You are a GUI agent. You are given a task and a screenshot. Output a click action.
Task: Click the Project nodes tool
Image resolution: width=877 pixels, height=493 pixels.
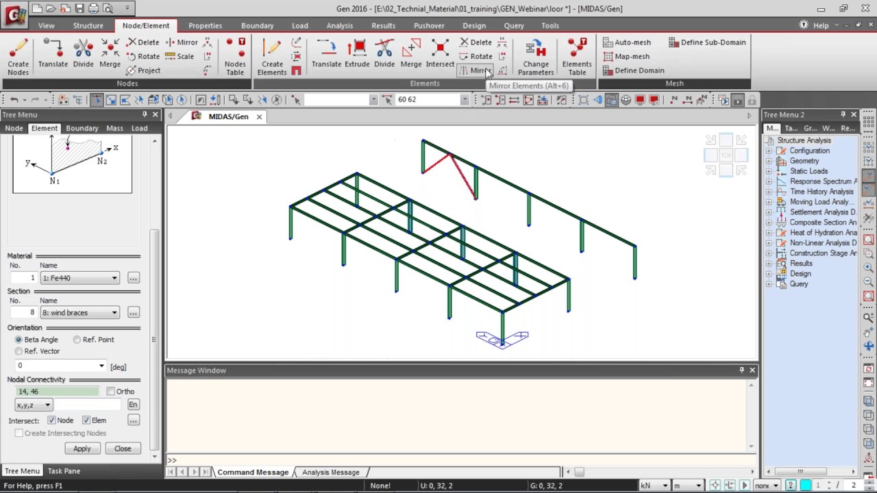143,71
